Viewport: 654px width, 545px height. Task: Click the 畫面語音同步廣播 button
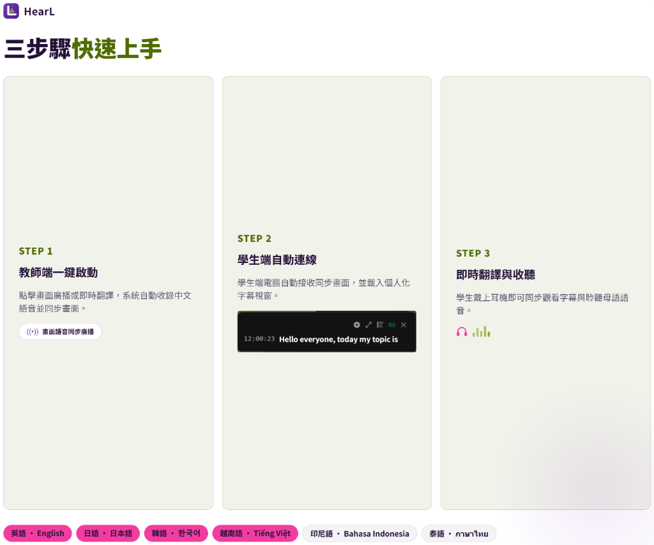pyautogui.click(x=60, y=332)
